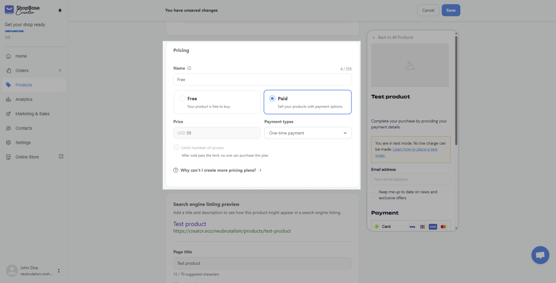The width and height of the screenshot is (556, 283).
Task: Click the Contacts people icon
Action: [8, 128]
